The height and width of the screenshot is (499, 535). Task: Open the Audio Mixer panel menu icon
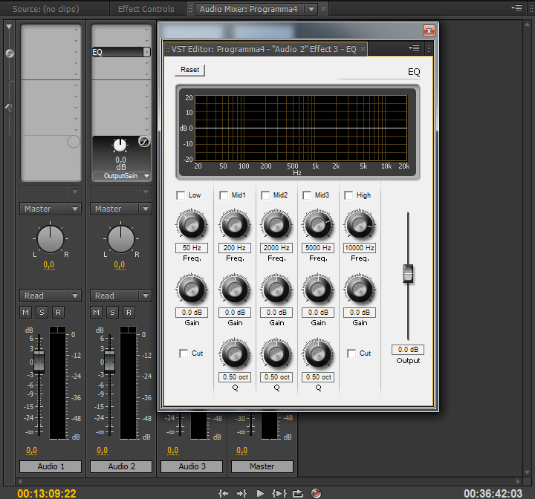point(516,7)
